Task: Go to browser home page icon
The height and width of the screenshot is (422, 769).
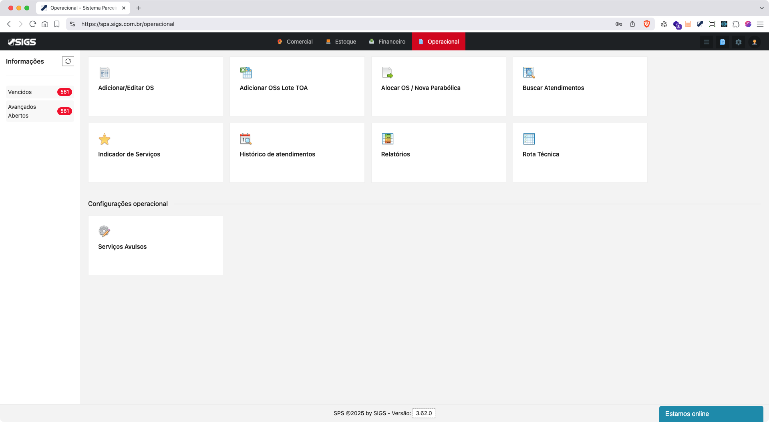Action: tap(45, 24)
